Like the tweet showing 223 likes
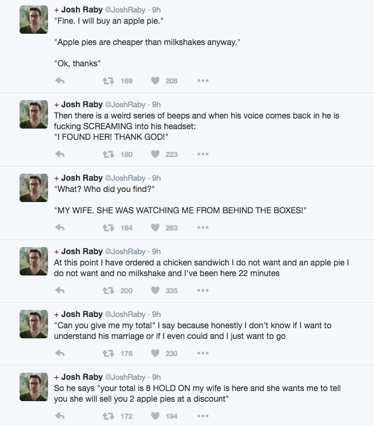Viewport: 374px width, 426px height. click(x=155, y=154)
